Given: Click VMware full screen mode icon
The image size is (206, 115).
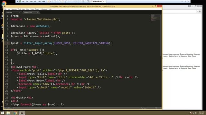Looking at the screenshot, I should 77,1.
